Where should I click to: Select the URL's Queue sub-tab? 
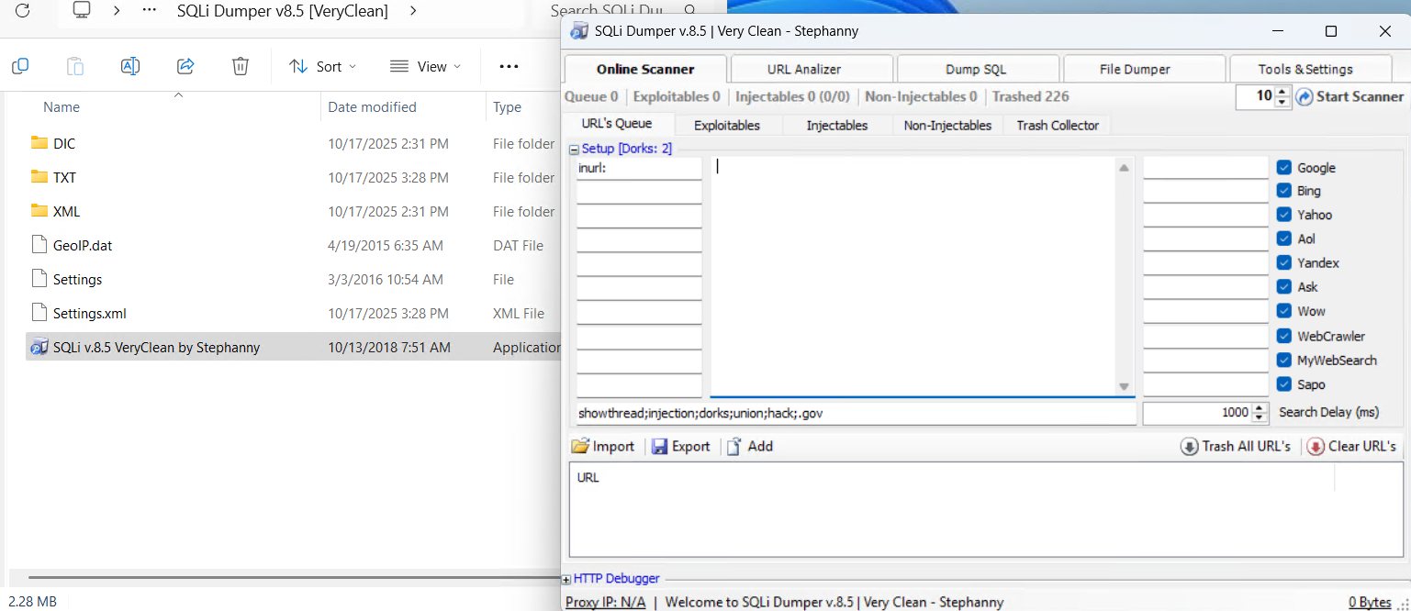(617, 124)
